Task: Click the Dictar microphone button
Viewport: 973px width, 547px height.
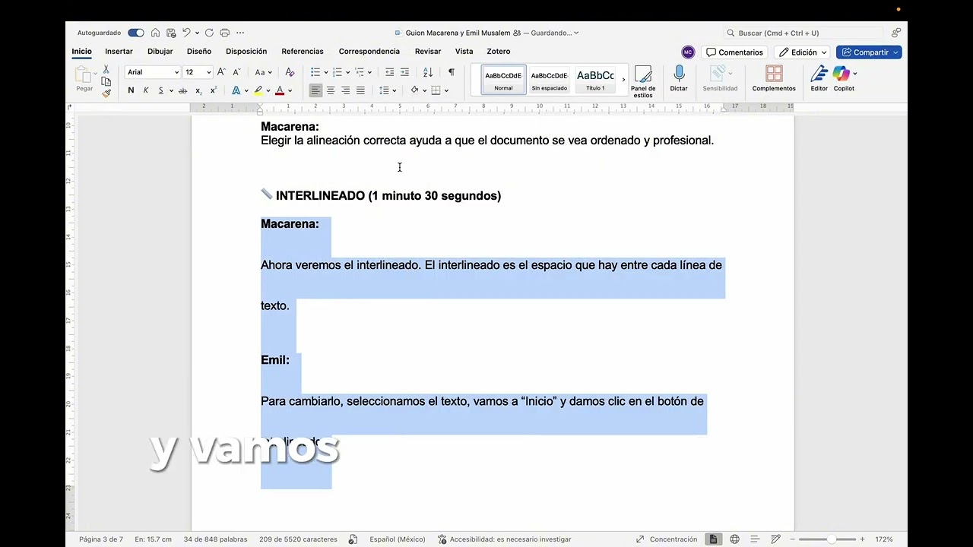Action: 679,79
